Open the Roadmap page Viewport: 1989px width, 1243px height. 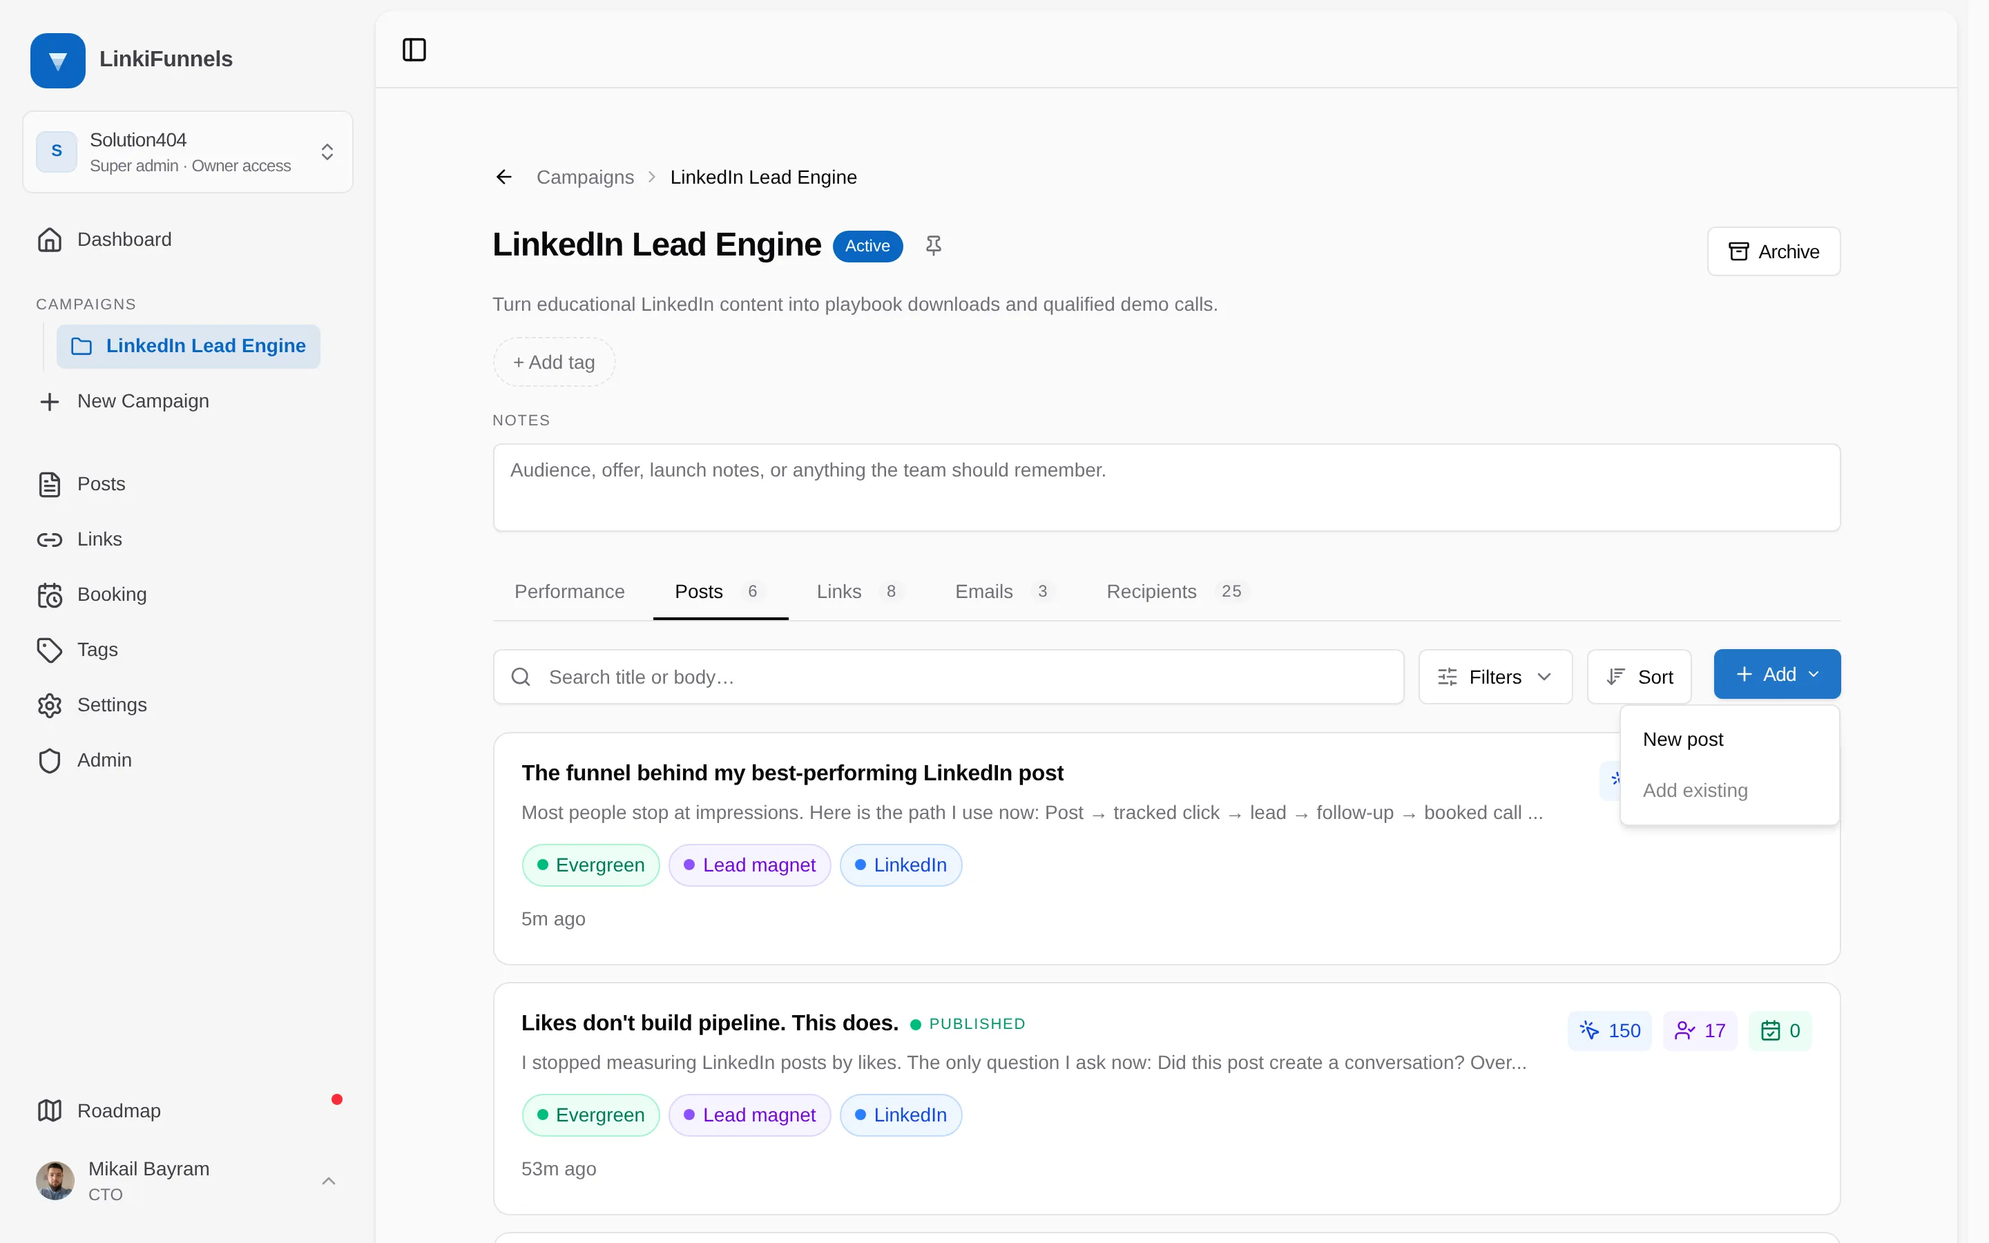click(x=187, y=1110)
